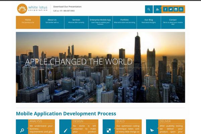Click the DELIVER card title
Image resolution: width=201 pixels, height=134 pixels.
coord(165,121)
